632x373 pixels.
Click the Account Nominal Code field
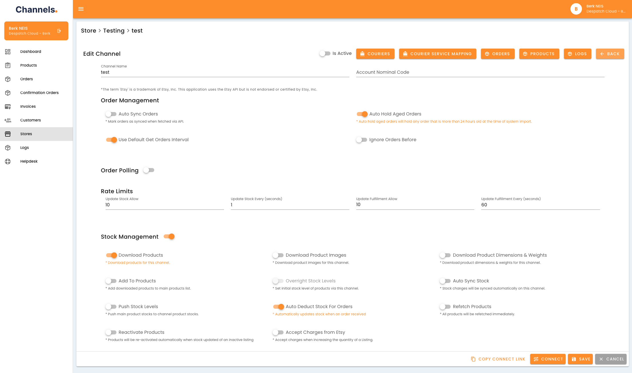480,72
